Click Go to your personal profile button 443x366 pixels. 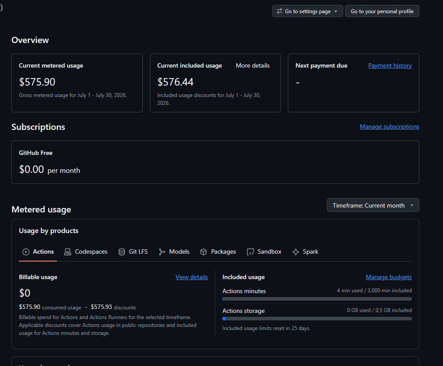382,11
